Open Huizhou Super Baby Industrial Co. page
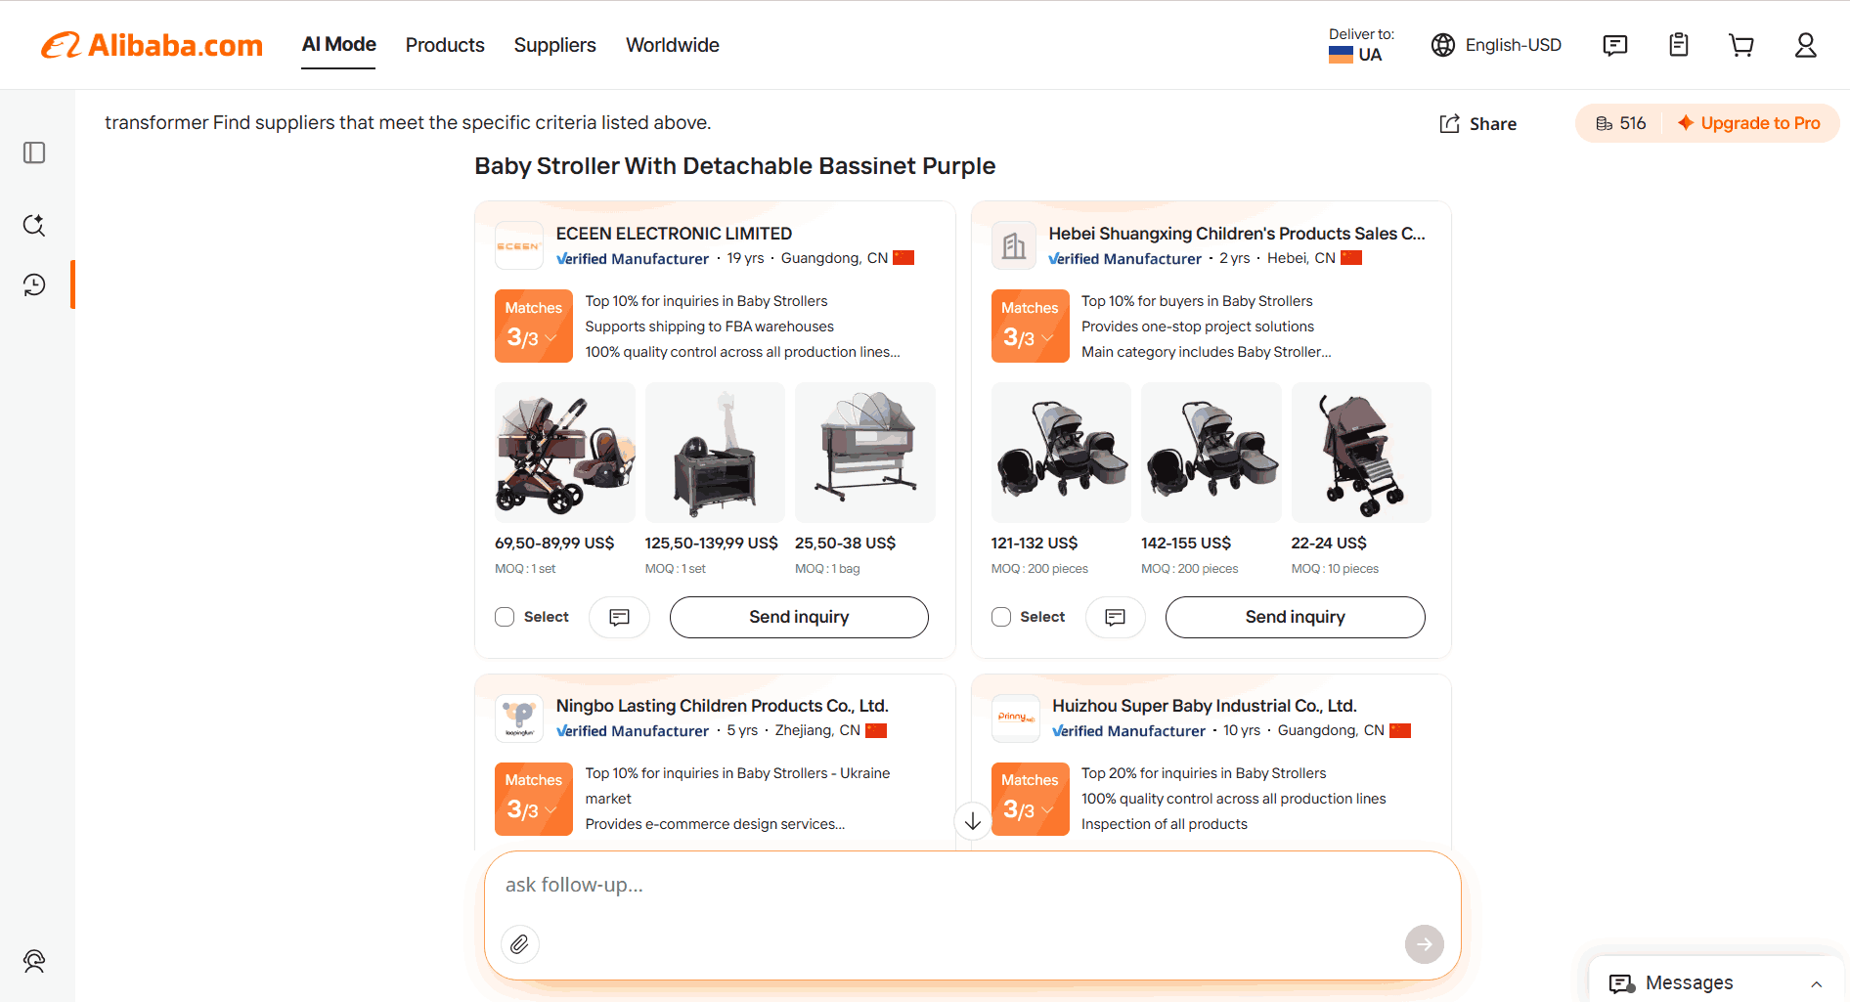This screenshot has height=1002, width=1850. coord(1205,706)
